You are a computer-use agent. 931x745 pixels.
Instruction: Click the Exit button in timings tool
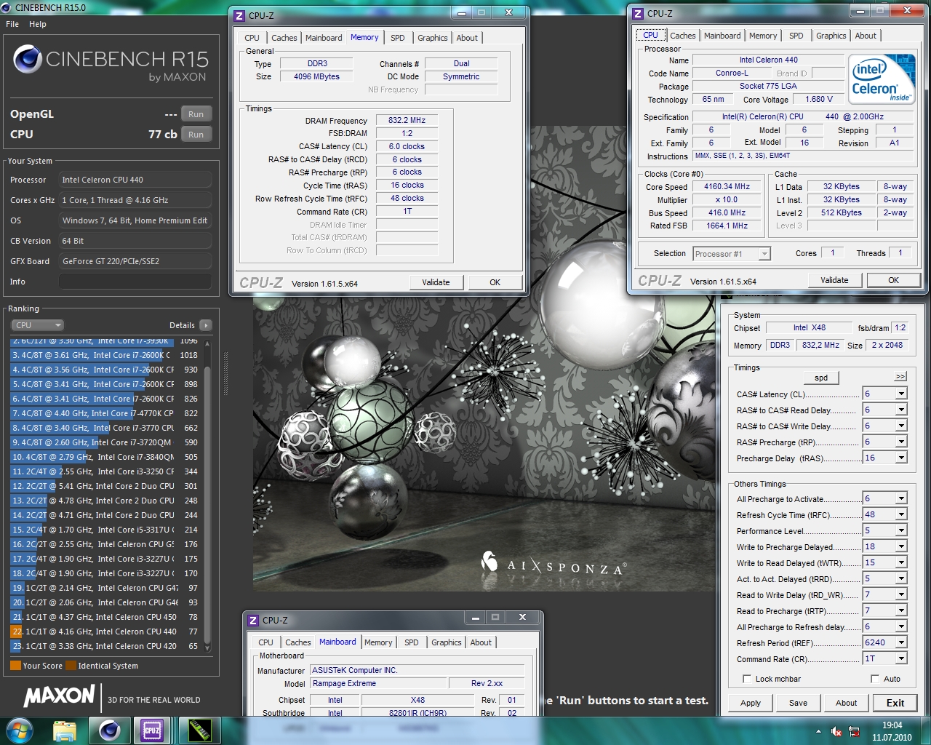[895, 703]
